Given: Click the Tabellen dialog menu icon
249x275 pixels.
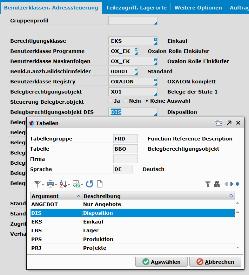Looking at the screenshot, I should coord(218,123).
